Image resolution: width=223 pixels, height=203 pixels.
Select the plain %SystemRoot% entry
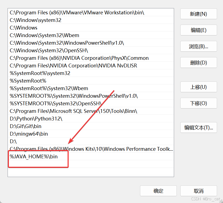coord(91,81)
